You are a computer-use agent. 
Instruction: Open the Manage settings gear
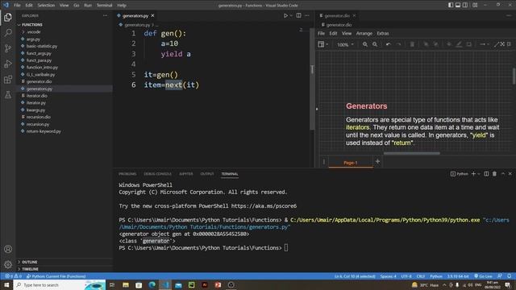point(8,264)
